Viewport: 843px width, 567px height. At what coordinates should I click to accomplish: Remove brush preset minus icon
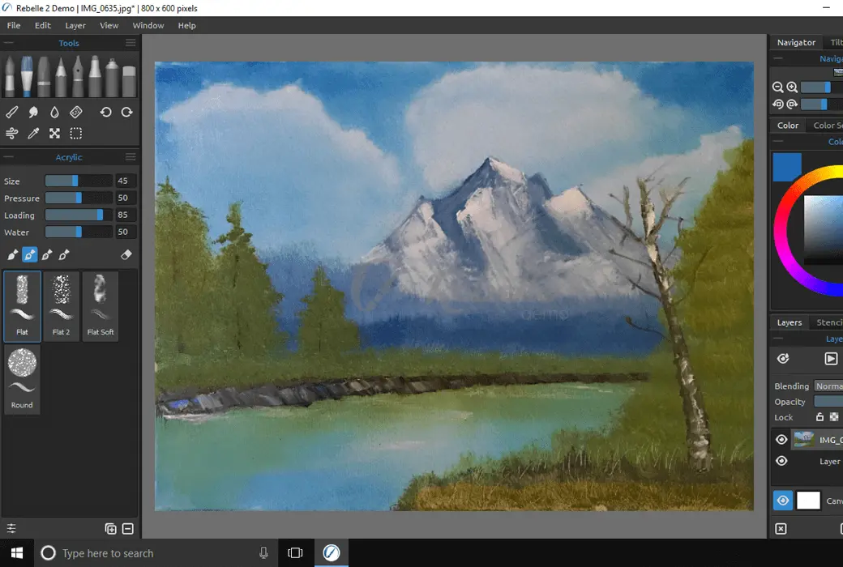tap(128, 528)
